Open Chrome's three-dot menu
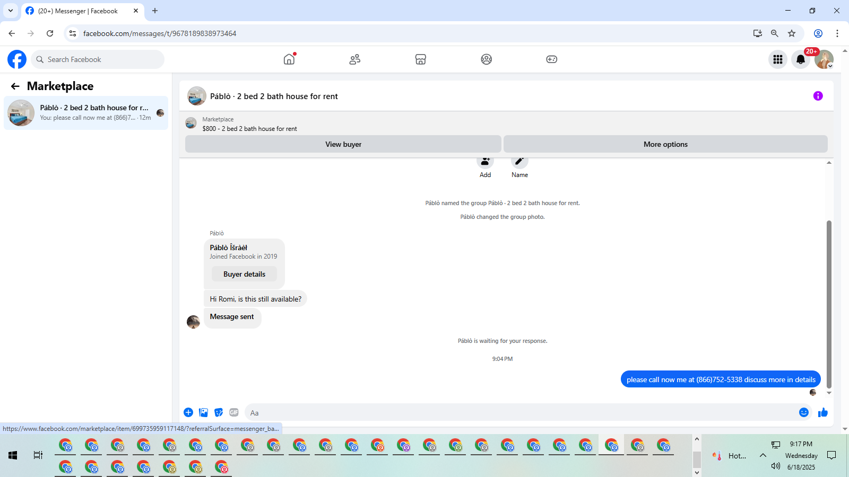 click(x=837, y=33)
